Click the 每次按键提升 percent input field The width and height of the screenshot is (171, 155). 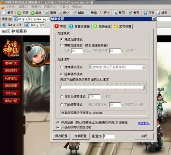[115, 105]
